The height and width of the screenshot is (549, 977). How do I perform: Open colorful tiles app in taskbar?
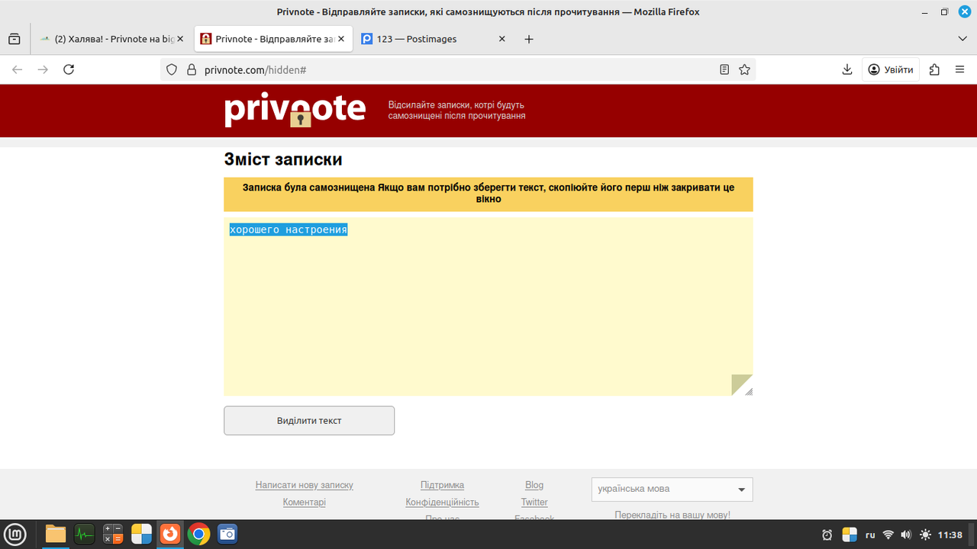[141, 534]
